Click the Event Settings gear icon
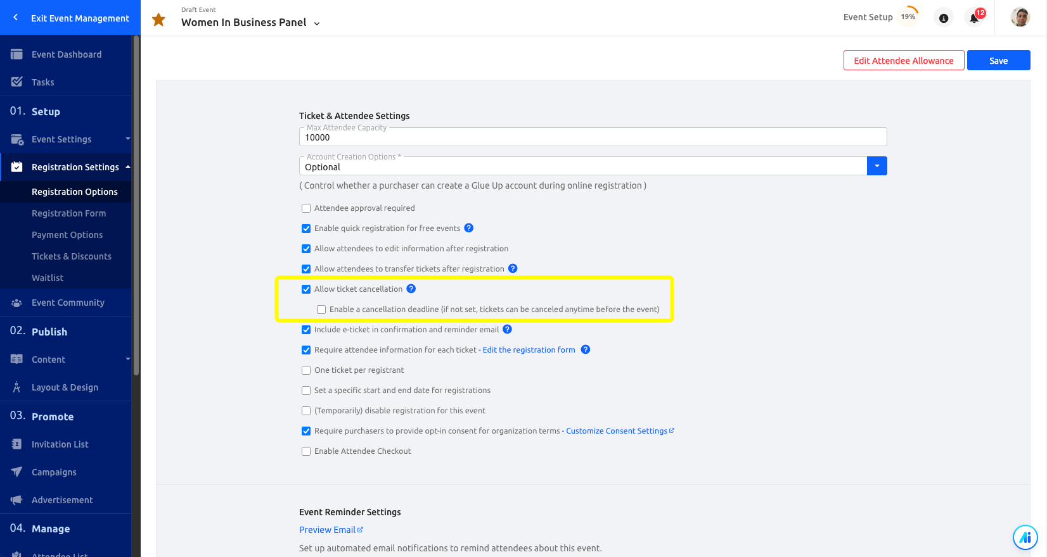1047x557 pixels. pyautogui.click(x=17, y=139)
